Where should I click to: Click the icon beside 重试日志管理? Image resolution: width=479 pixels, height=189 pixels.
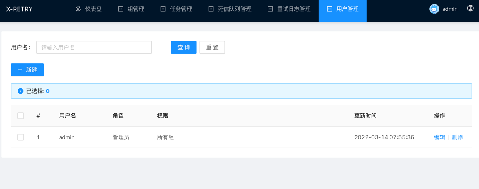(x=270, y=9)
